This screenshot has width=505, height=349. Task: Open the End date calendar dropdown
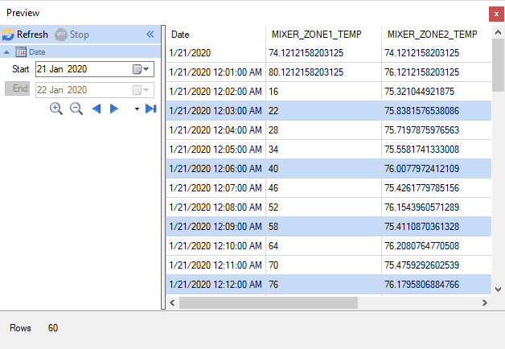click(141, 90)
